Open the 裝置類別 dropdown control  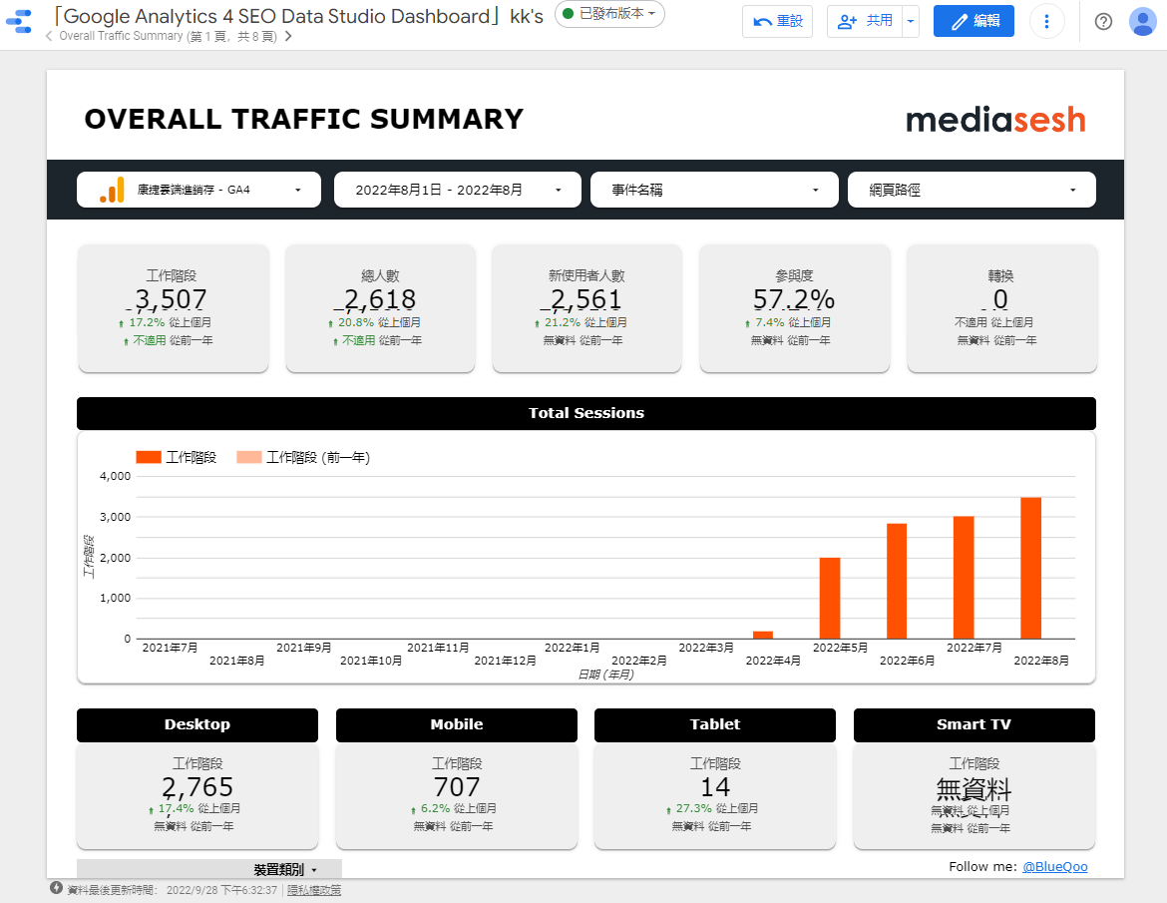[284, 870]
